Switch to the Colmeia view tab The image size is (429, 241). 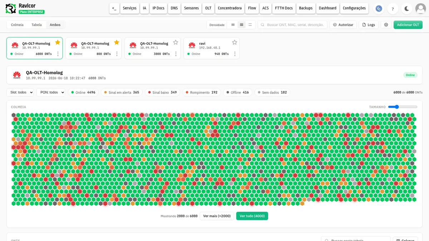click(17, 25)
